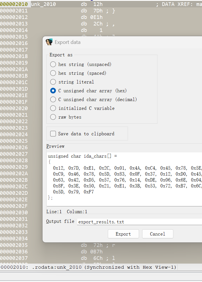Choose string literal export format
Viewport: 202px width, 282px height.
click(x=53, y=82)
